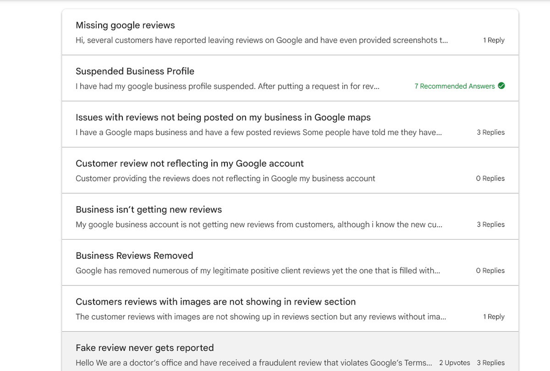Click "1 Reply" on Missing google reviews
This screenshot has height=371, width=550.
[494, 40]
